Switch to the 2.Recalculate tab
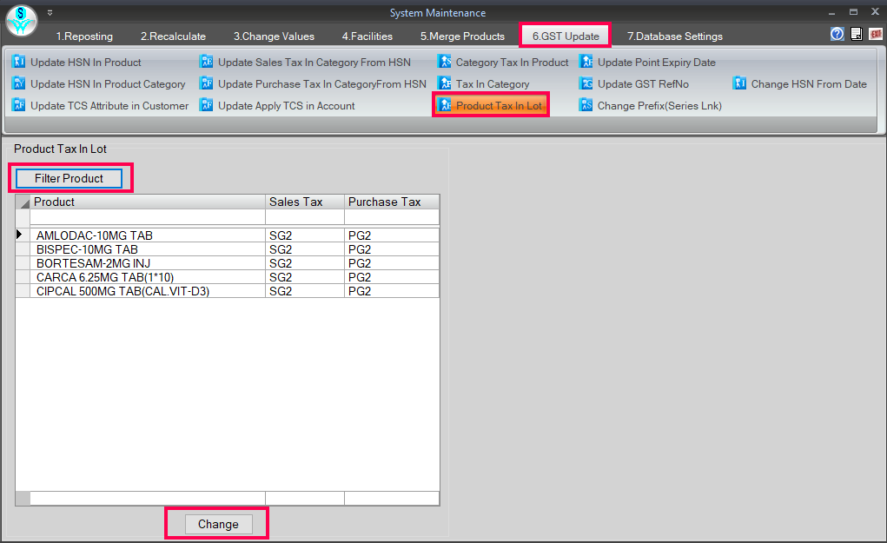Screen dimensions: 887x543 [x=173, y=36]
